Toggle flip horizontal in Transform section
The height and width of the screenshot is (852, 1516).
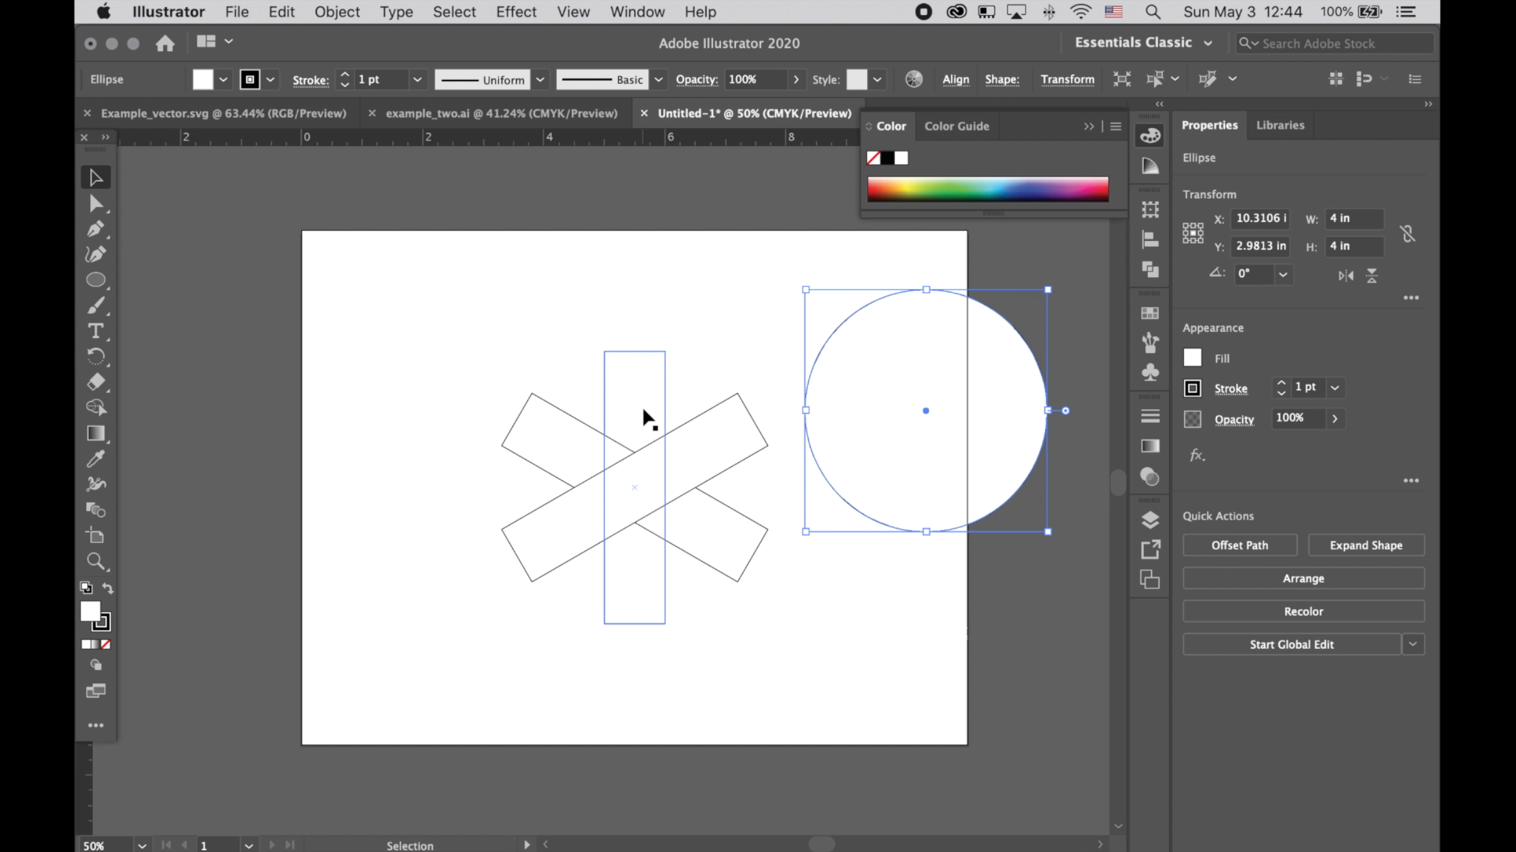pyautogui.click(x=1345, y=275)
